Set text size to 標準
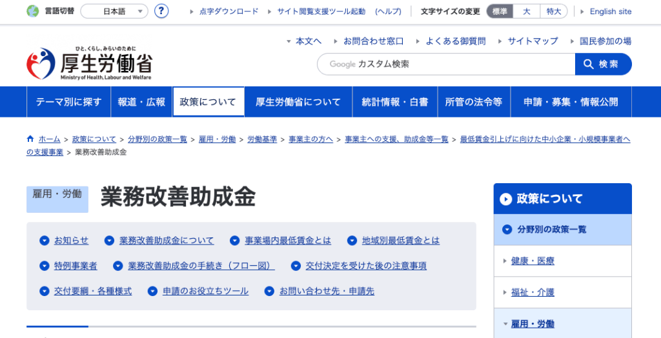The image size is (661, 338). [500, 12]
